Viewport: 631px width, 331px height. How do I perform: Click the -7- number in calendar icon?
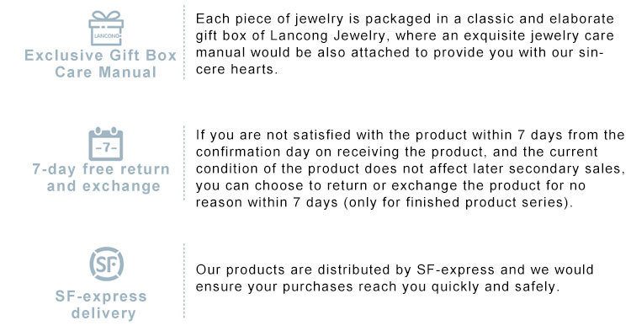tap(106, 147)
